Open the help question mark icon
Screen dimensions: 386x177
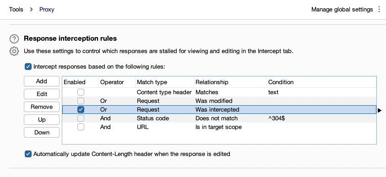(14, 39)
